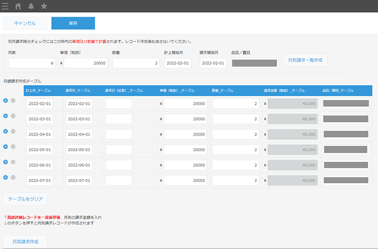Click empty 請求日 field in 2022-06-01 row
378x249 pixels.
118,165
